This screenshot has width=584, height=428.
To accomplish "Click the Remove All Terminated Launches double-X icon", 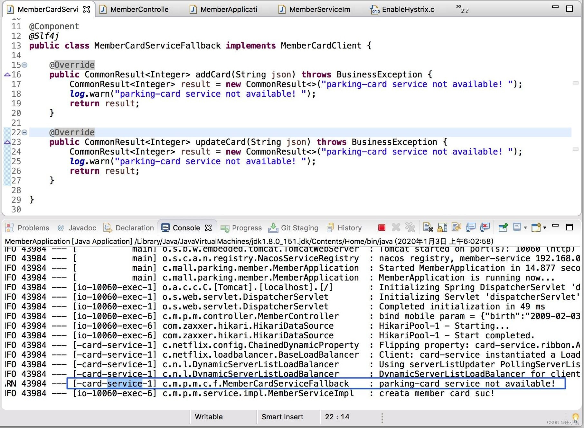I will pyautogui.click(x=410, y=227).
